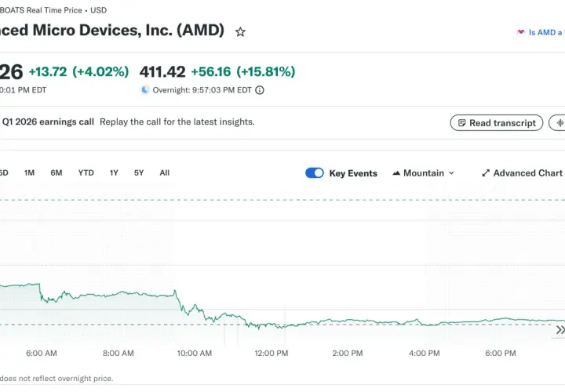
Task: Open the Is AMD a link
Action: (x=545, y=32)
